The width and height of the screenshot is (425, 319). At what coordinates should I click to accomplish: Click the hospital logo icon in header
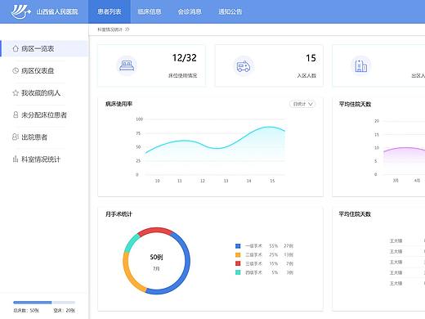click(x=21, y=11)
